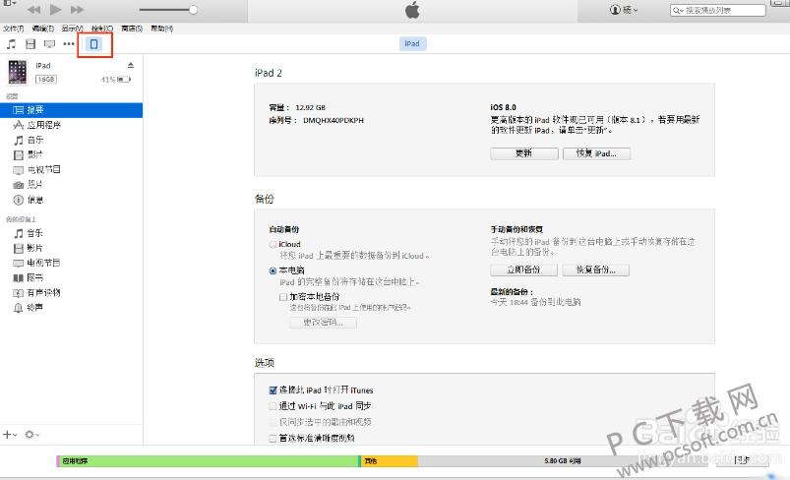Click the Play button

click(56, 9)
